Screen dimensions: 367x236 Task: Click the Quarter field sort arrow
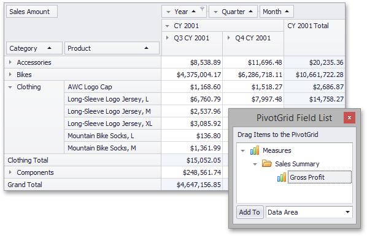click(x=250, y=12)
